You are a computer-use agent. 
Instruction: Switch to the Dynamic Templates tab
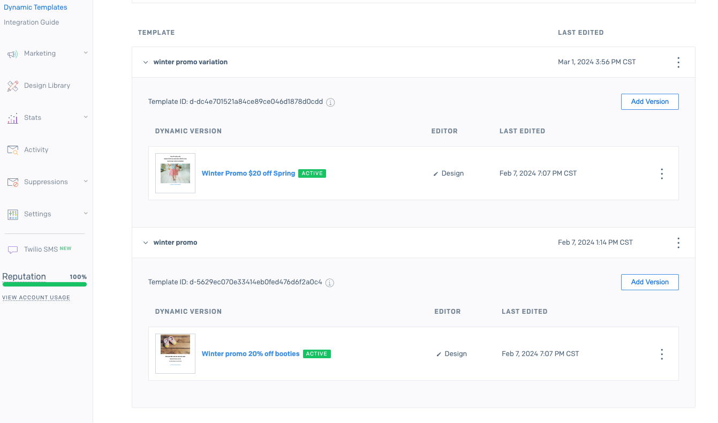(35, 7)
